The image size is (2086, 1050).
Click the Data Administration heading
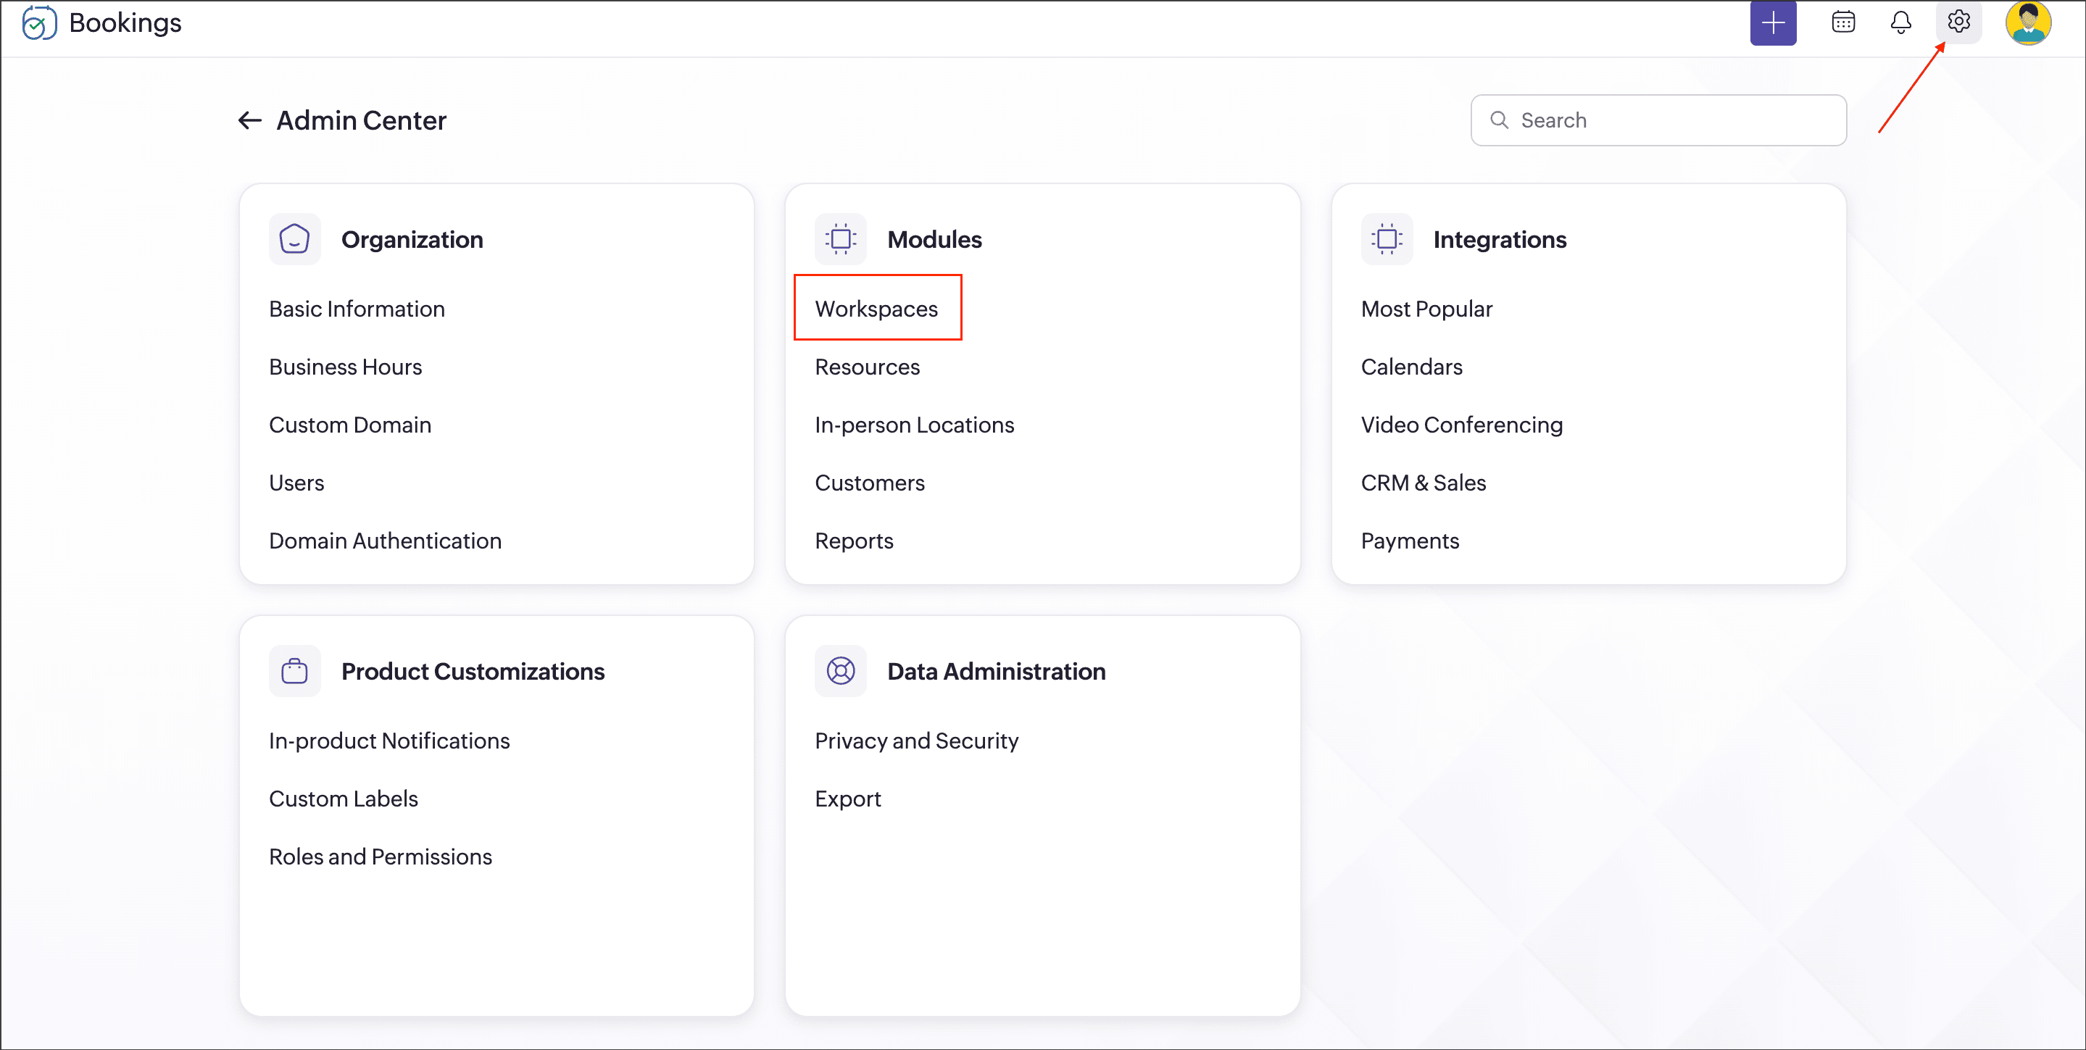(996, 671)
